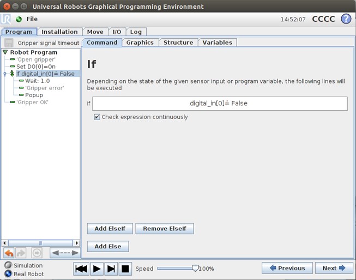Click the green status indicator beside File
356x280 pixels.
(x=19, y=19)
